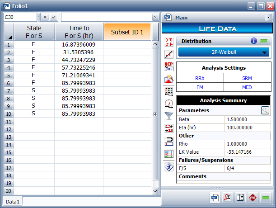Expand the Main panel arrow menu
Image resolution: width=276 pixels, height=208 pixels.
(x=269, y=18)
